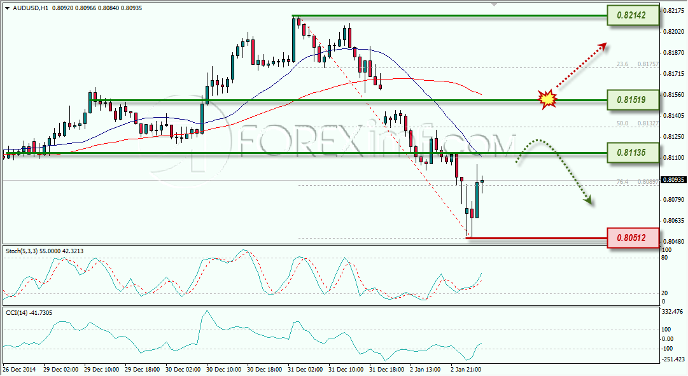Click the 332.476 CCI scale value

tap(673, 312)
